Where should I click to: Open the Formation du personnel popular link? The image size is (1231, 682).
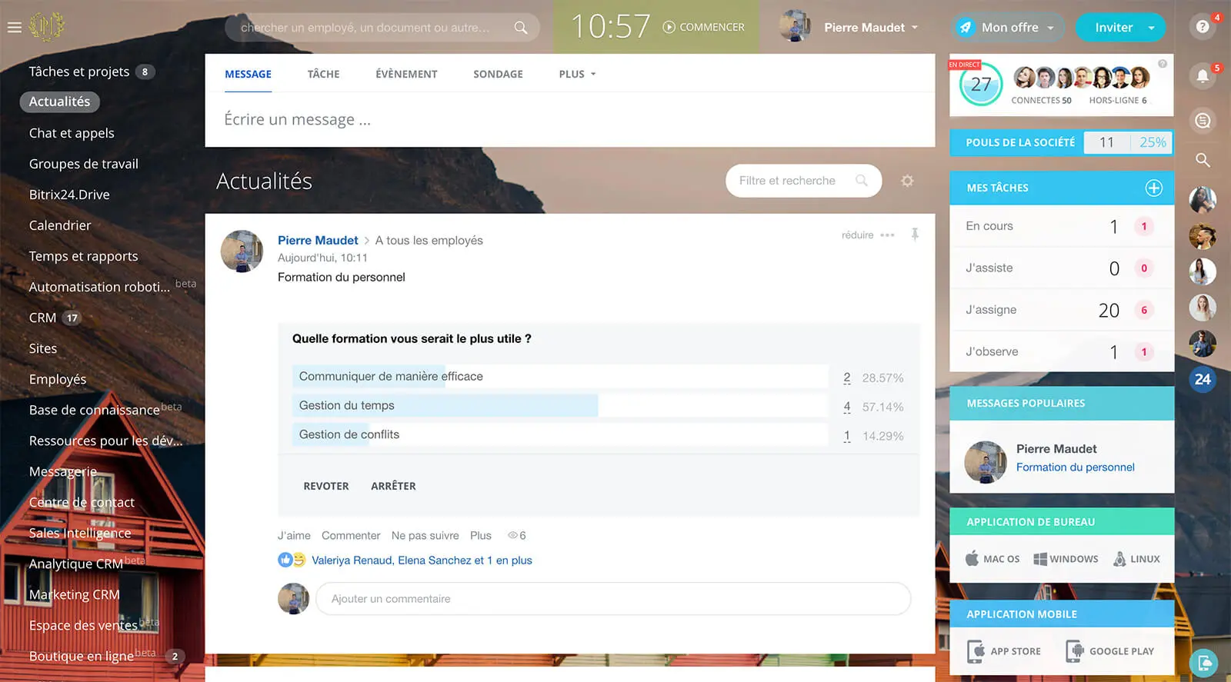tap(1075, 467)
